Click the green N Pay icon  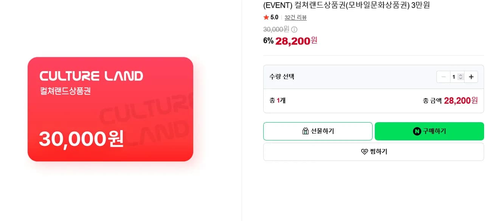point(417,131)
